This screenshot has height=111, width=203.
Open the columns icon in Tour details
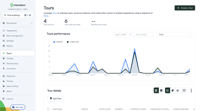point(184,90)
